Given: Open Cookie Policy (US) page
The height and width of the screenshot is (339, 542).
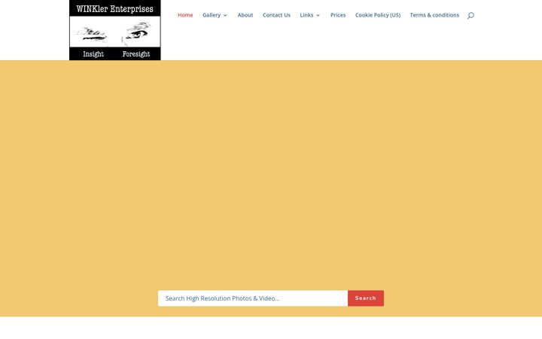Looking at the screenshot, I should tap(378, 15).
